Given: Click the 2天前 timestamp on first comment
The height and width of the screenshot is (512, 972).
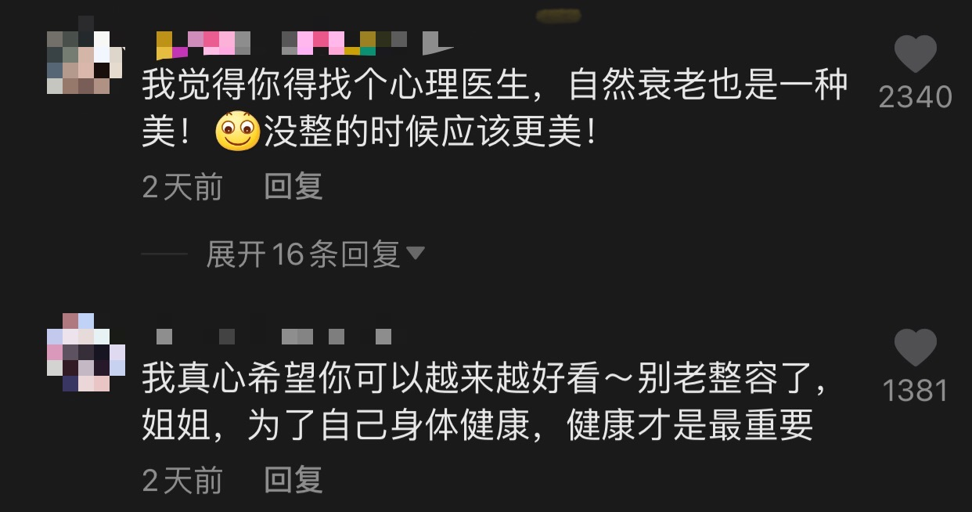Looking at the screenshot, I should point(182,187).
